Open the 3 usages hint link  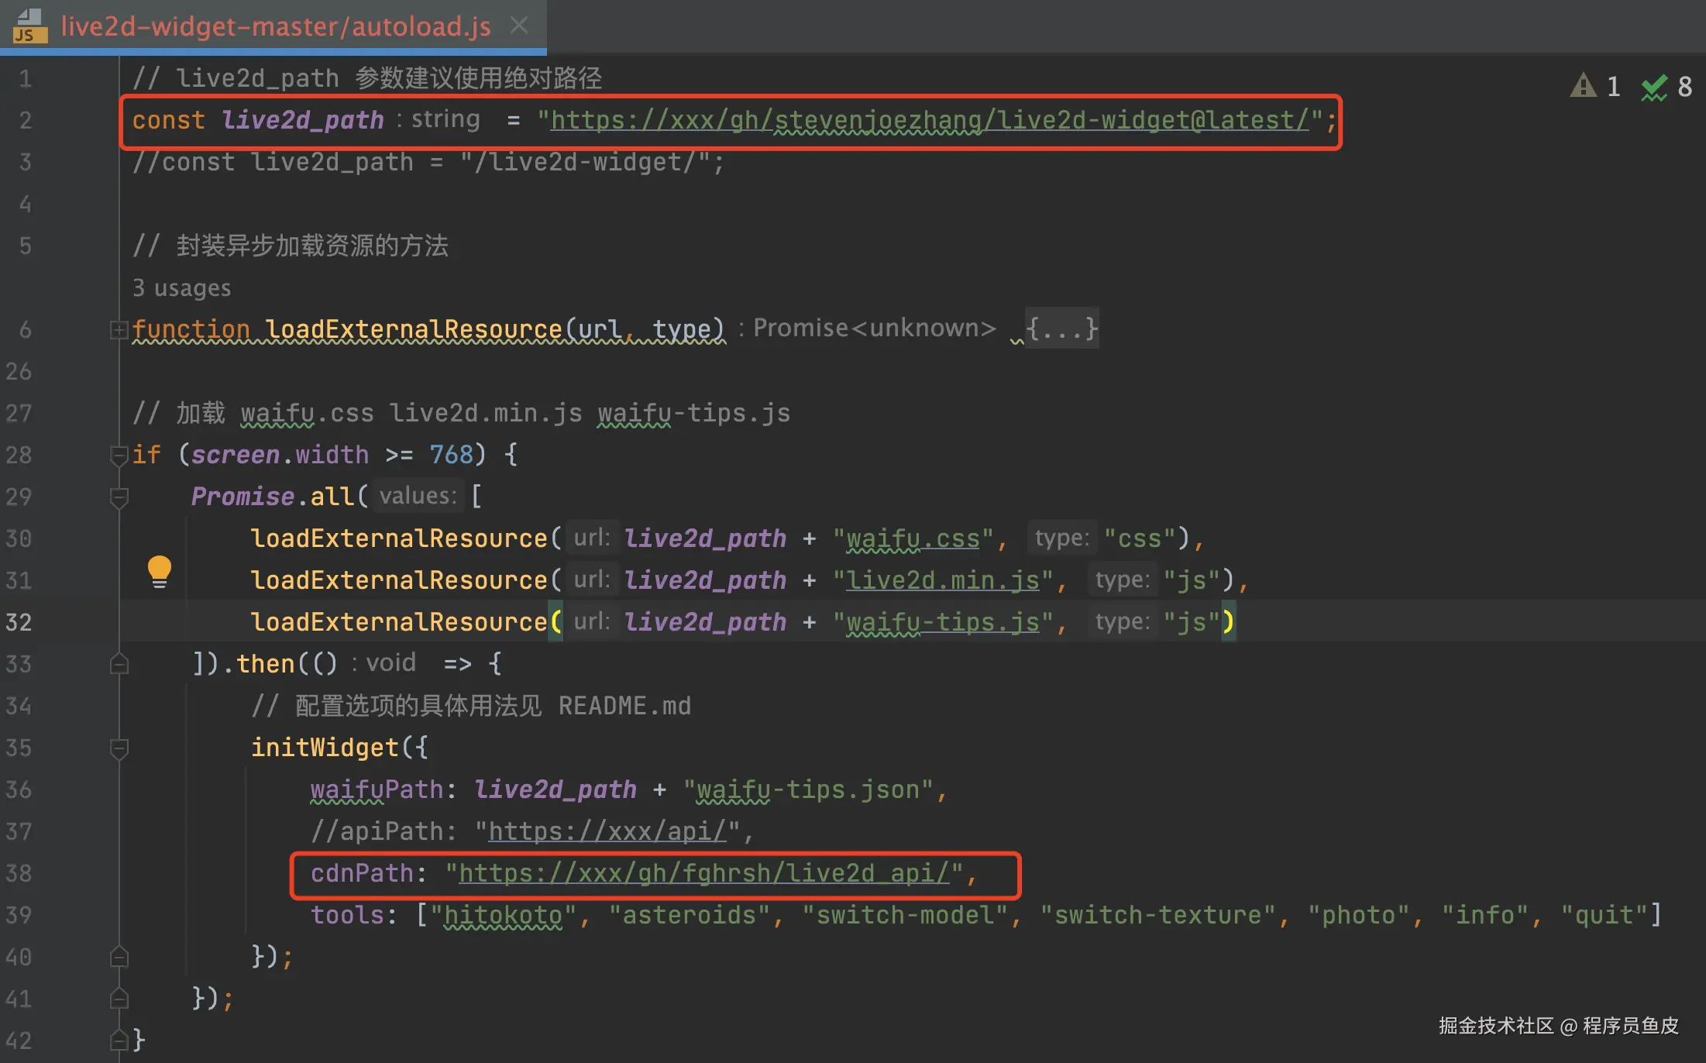click(x=181, y=288)
